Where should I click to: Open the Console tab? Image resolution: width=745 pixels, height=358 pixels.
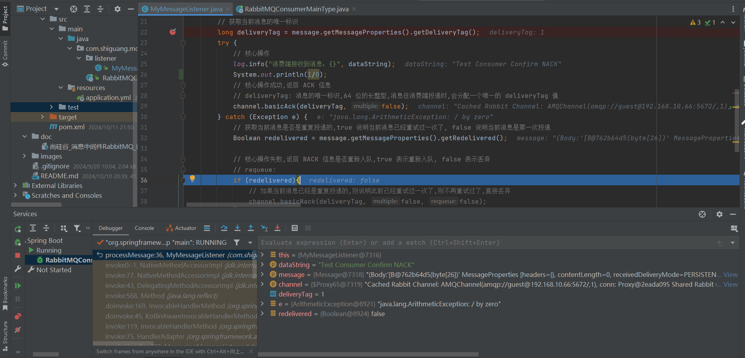144,228
